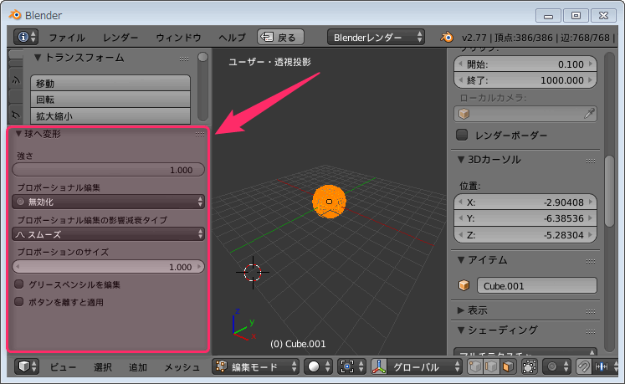Open スムーズ falloff type dropdown
625x384 pixels.
[109, 234]
